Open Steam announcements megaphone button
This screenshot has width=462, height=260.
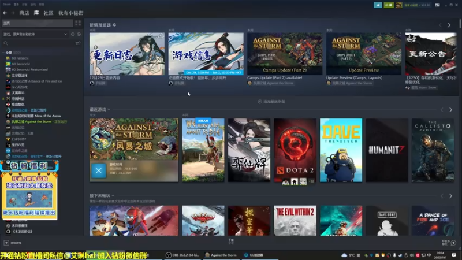[x=378, y=5]
